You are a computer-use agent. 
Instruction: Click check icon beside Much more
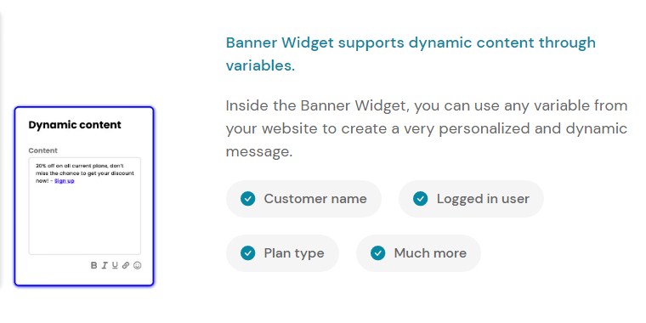click(377, 253)
